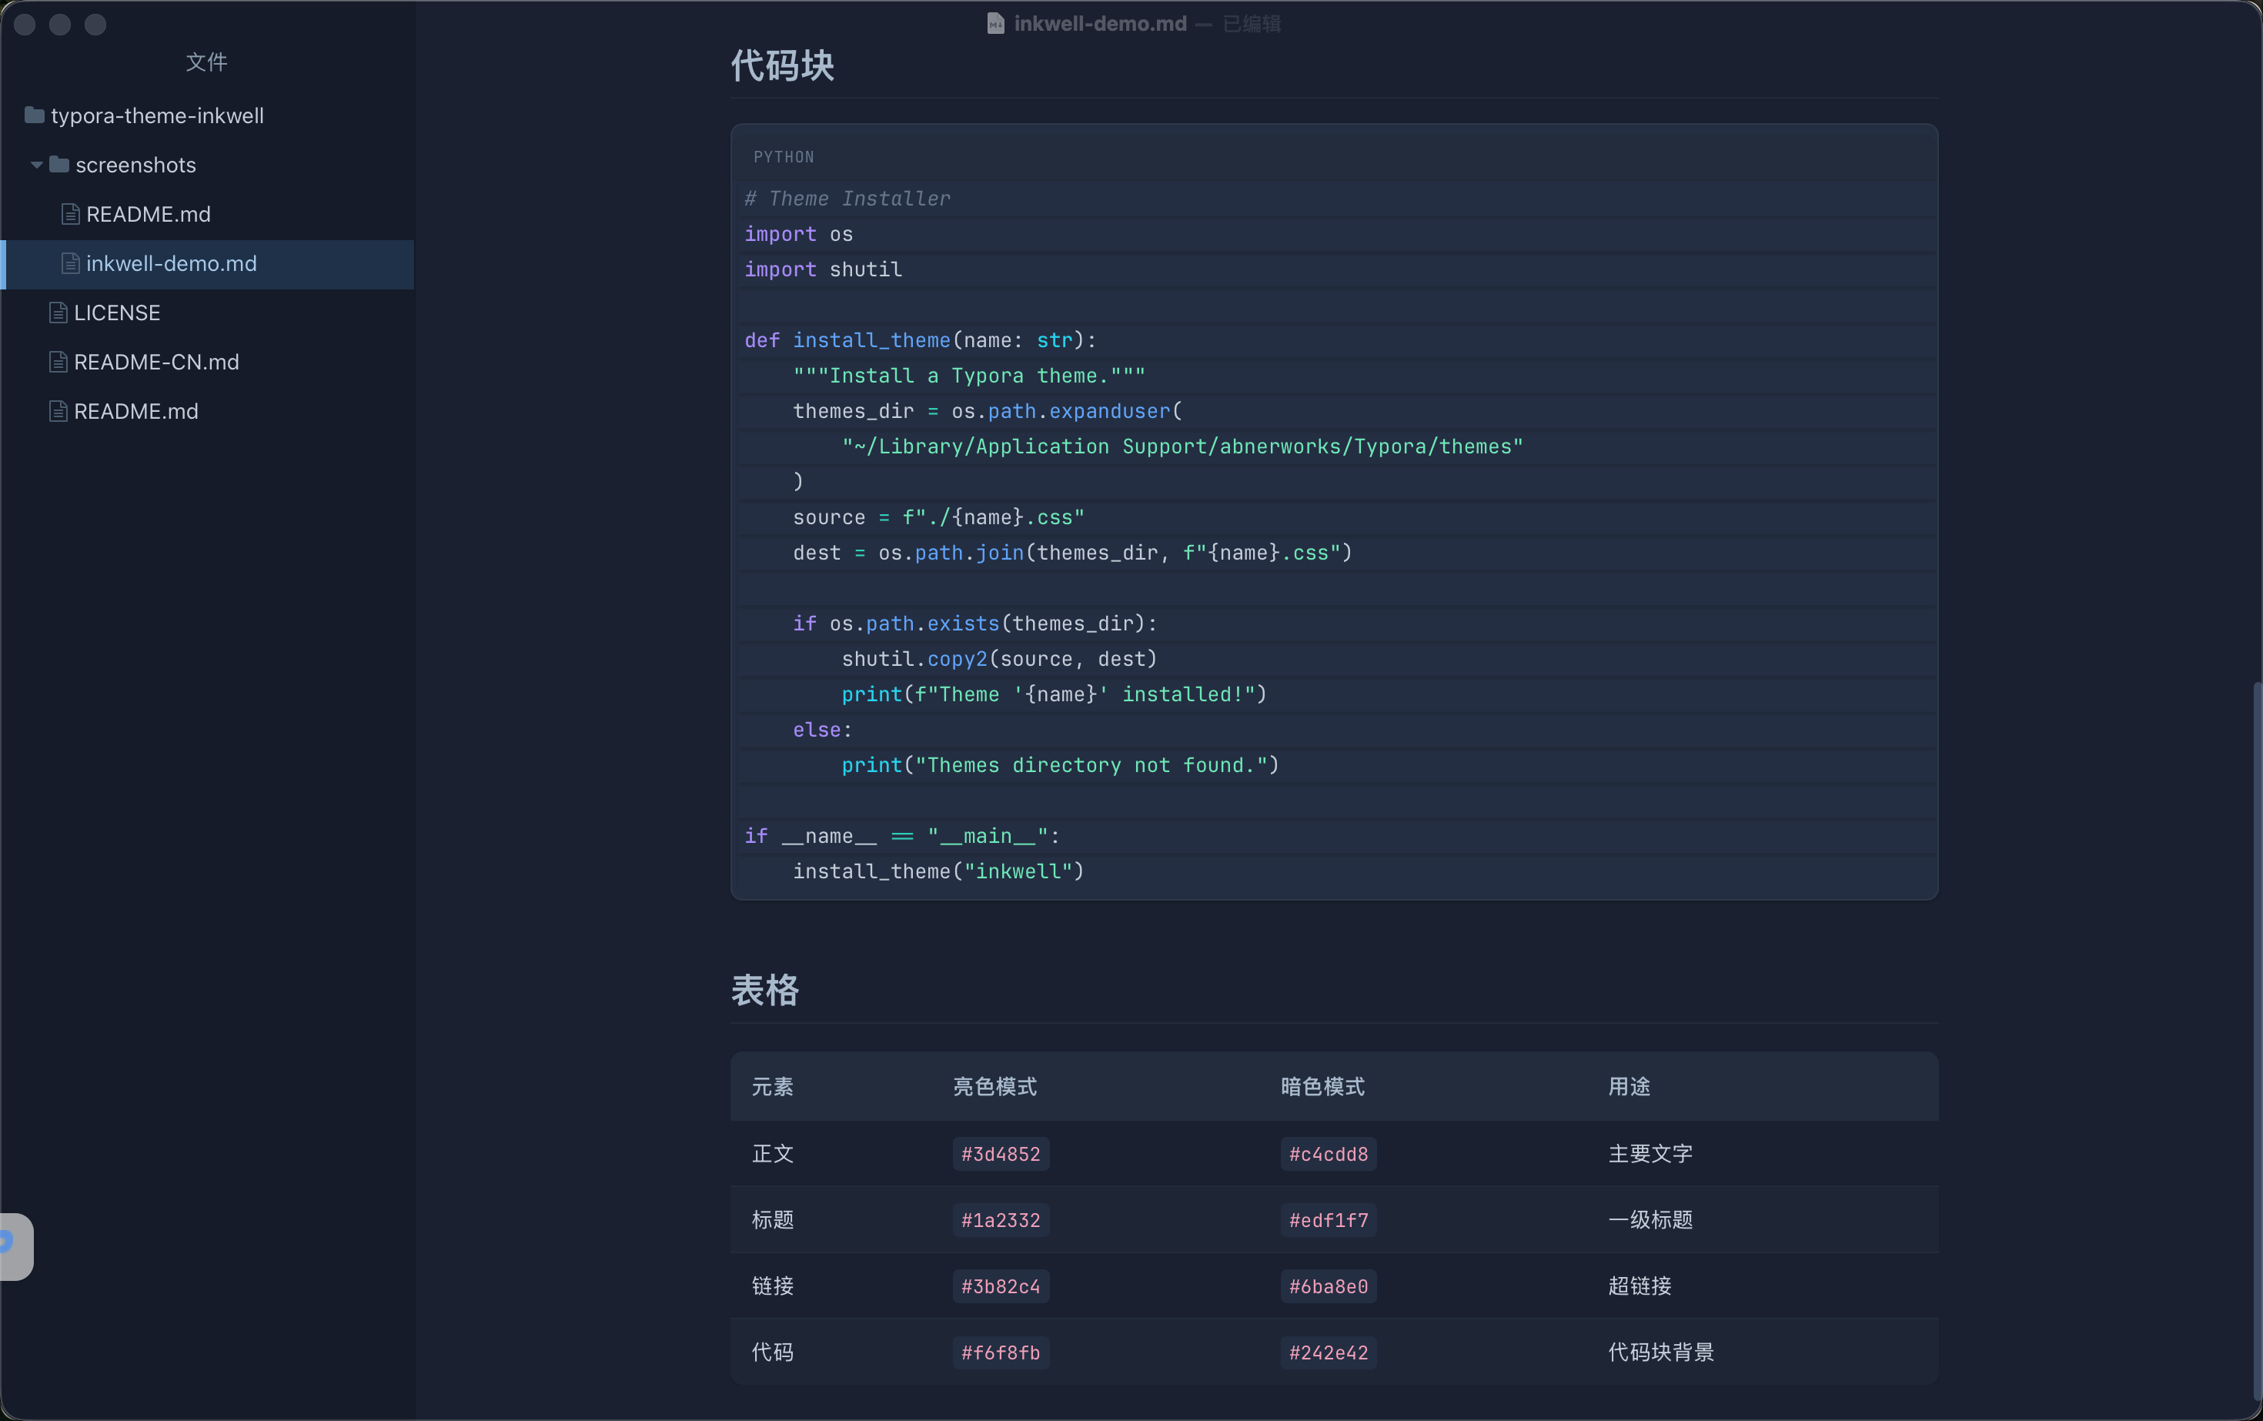2263x1421 pixels.
Task: Click the 一级标题 table cell
Action: [1650, 1220]
